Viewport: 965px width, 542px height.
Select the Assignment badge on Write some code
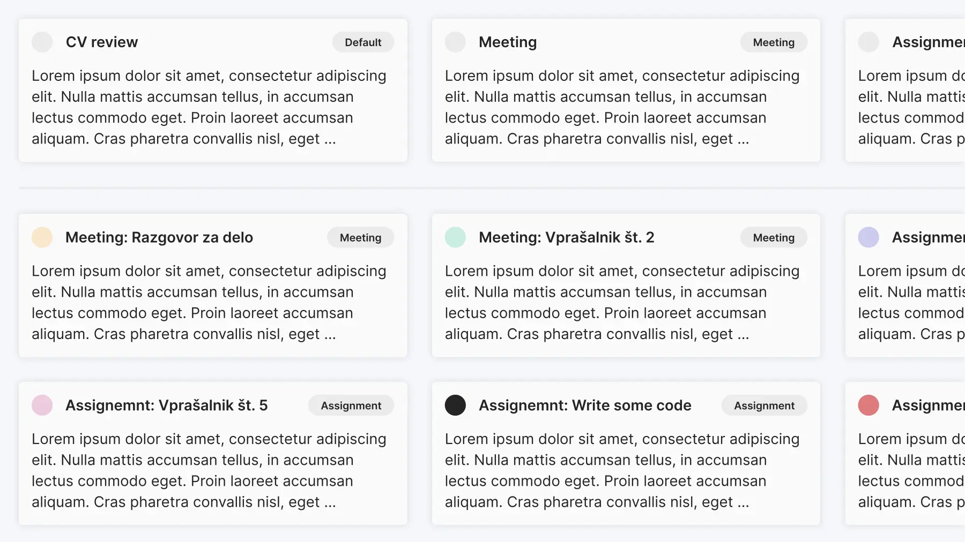click(x=764, y=406)
